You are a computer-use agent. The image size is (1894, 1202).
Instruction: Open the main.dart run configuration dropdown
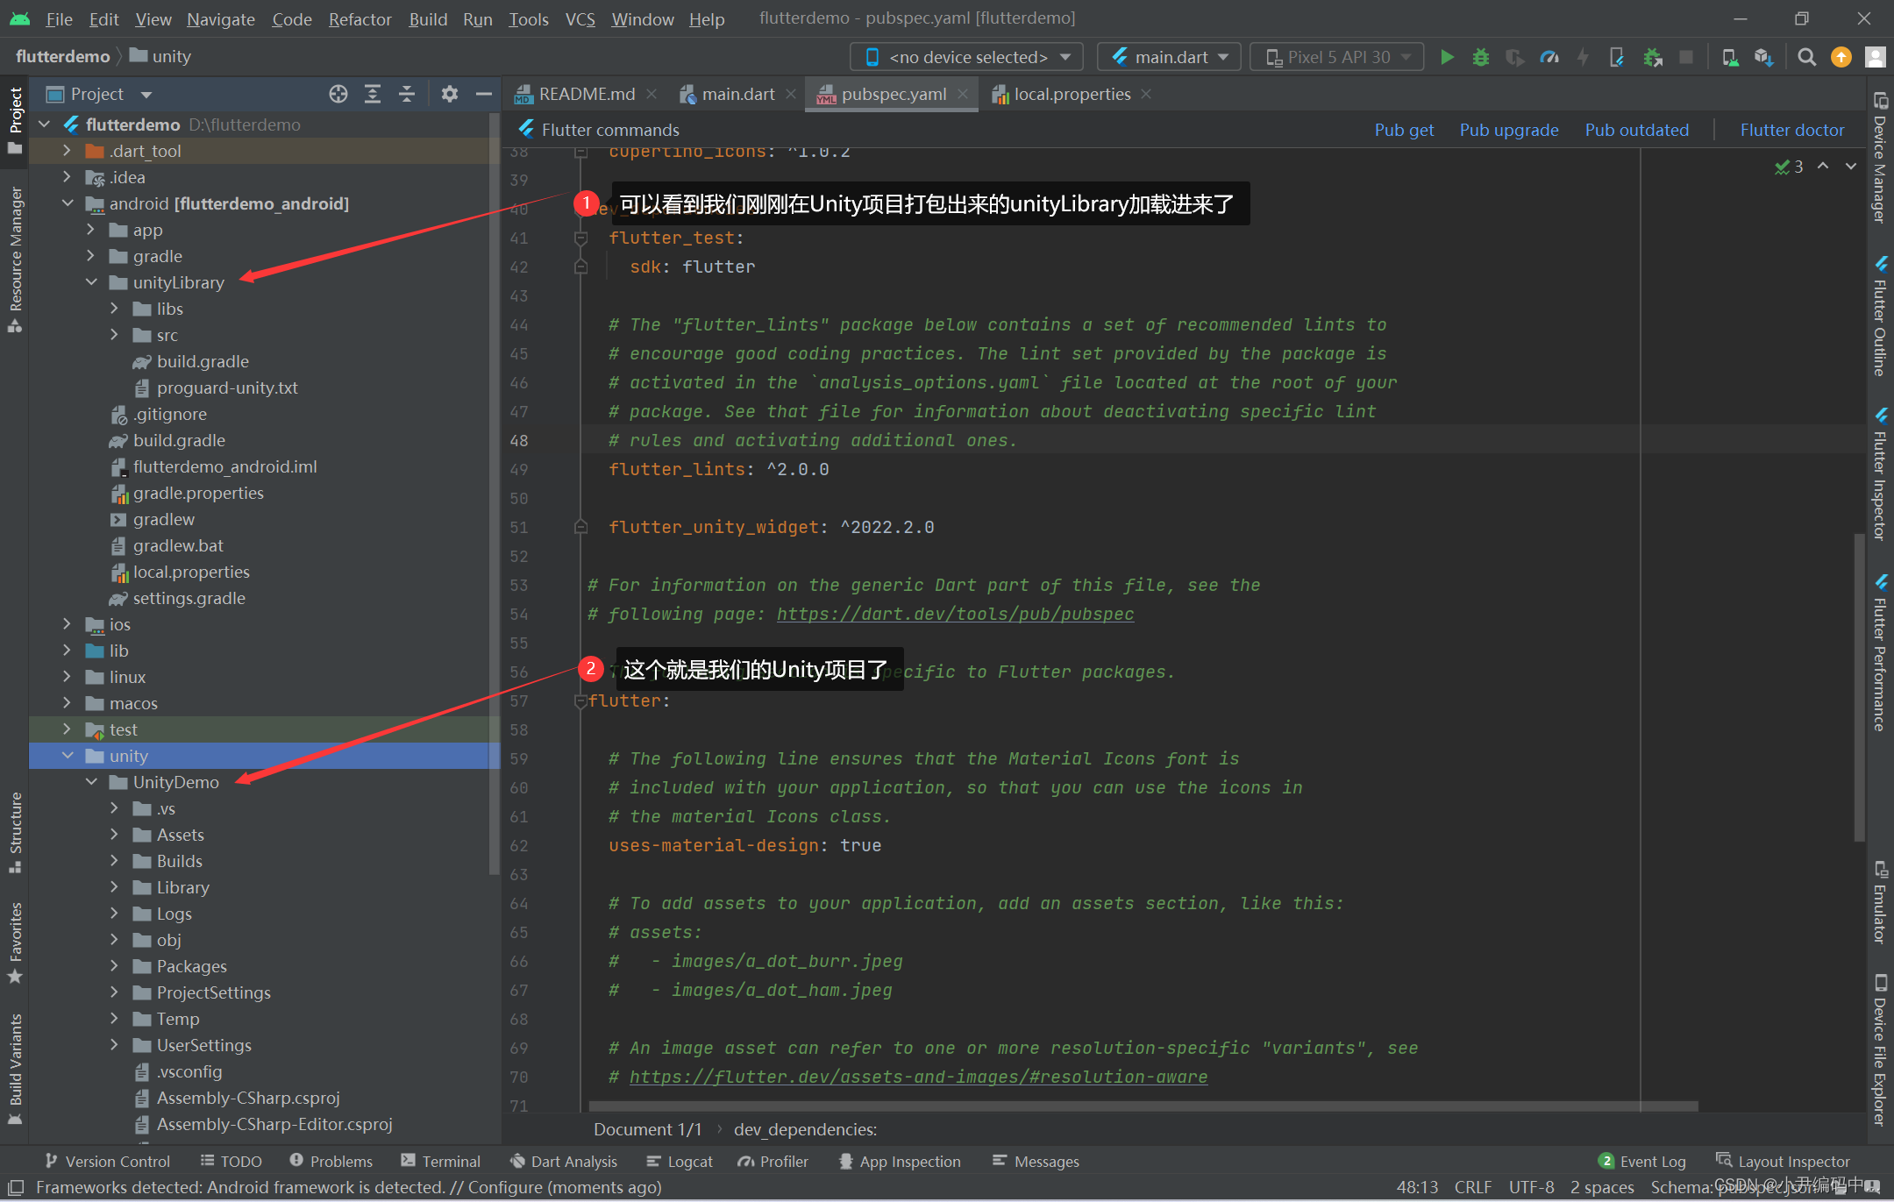point(1169,57)
